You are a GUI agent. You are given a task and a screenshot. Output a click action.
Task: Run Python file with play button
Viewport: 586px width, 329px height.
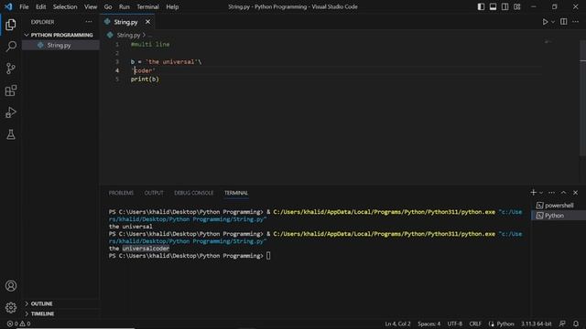tap(546, 22)
